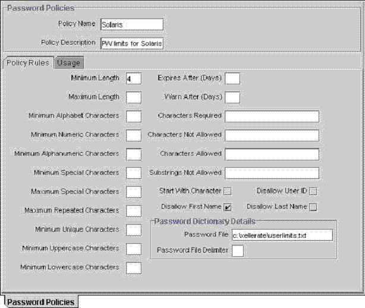Focus the Minimum Alphanumeric Characters field

(x=134, y=155)
